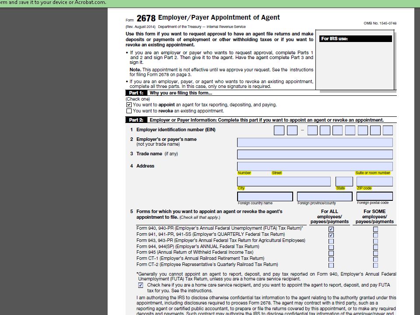
Task: Click the Foreign postal code field
Action: click(x=375, y=196)
